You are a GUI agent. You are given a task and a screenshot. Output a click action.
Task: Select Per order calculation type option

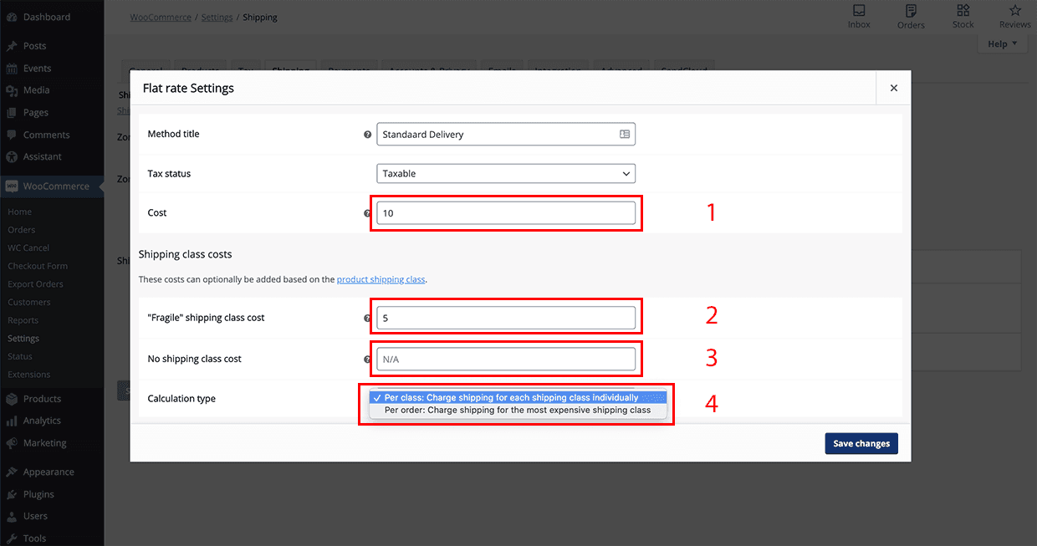tap(518, 411)
